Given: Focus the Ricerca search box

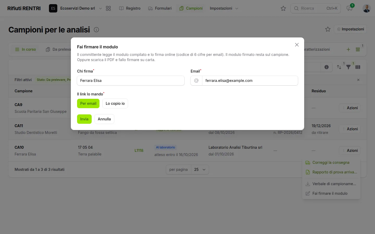Looking at the screenshot, I should (316, 8).
